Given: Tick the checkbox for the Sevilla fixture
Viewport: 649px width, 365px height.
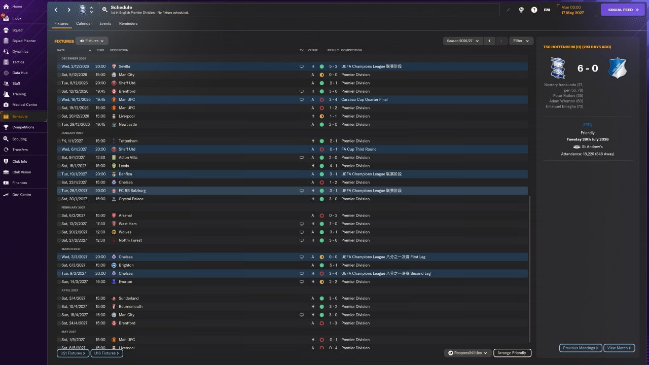Looking at the screenshot, I should tap(59, 66).
